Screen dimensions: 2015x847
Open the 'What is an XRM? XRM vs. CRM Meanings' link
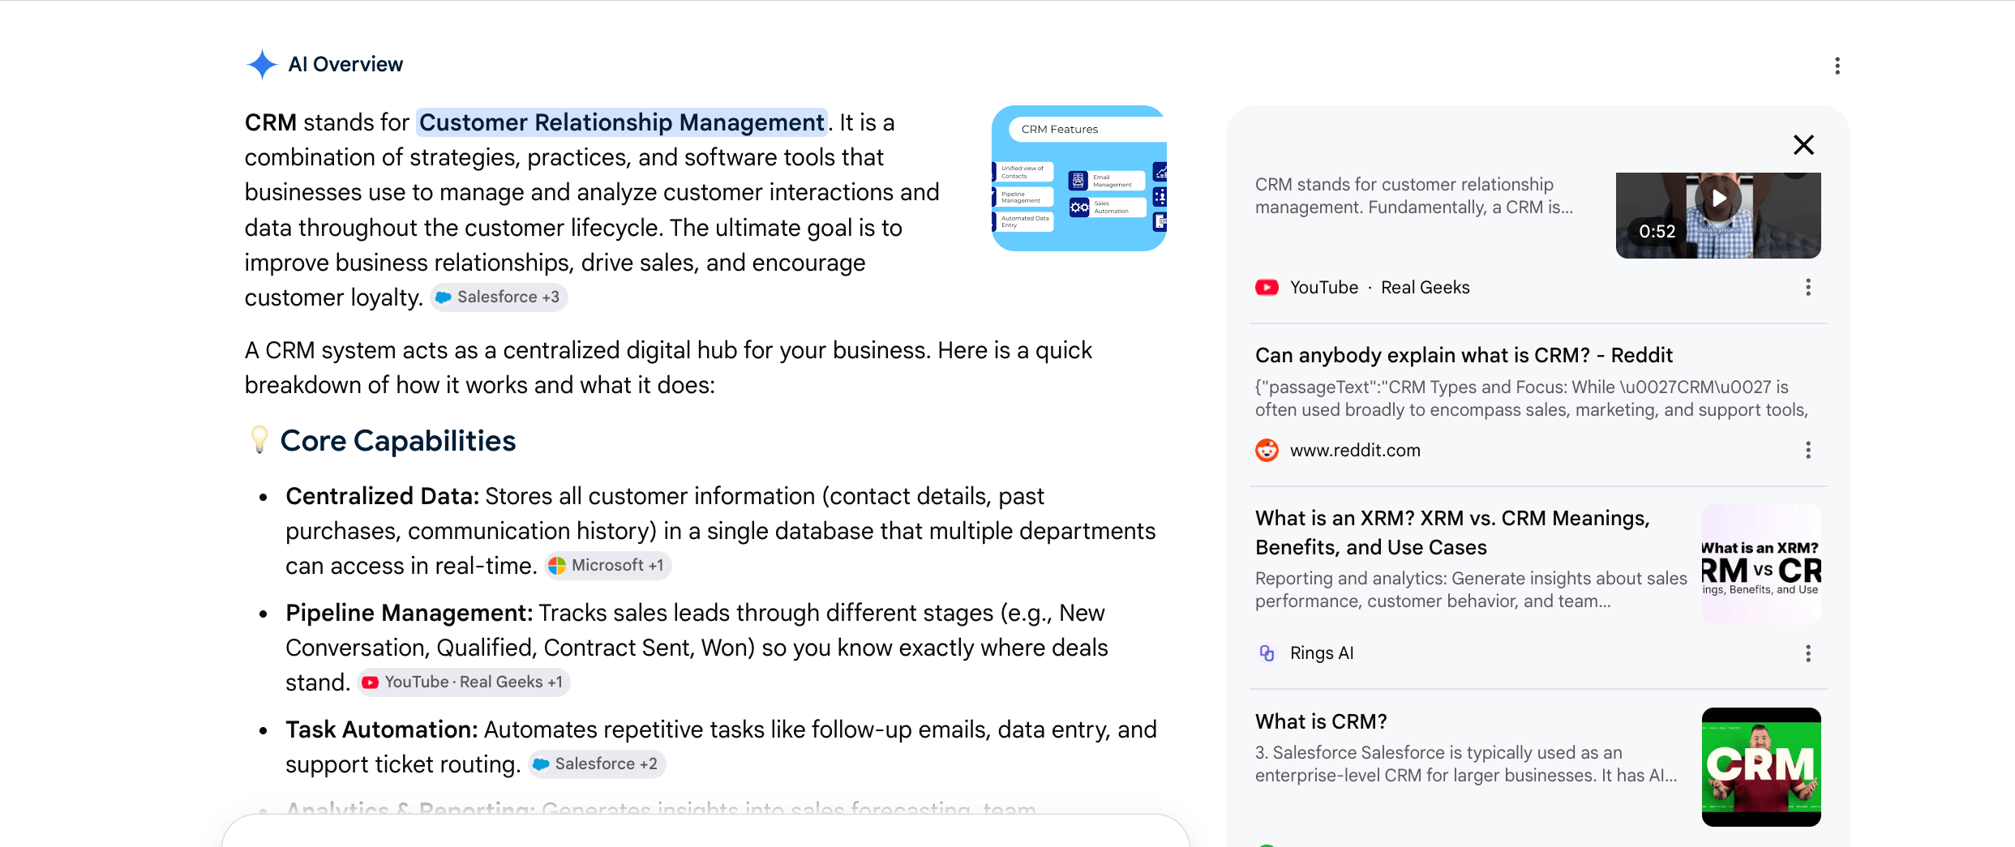point(1452,533)
